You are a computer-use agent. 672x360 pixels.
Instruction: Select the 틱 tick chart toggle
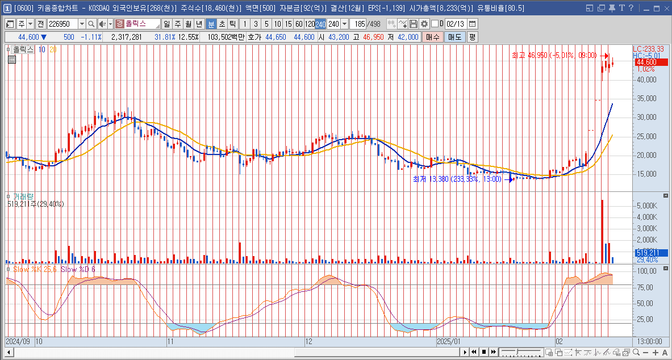[232, 24]
